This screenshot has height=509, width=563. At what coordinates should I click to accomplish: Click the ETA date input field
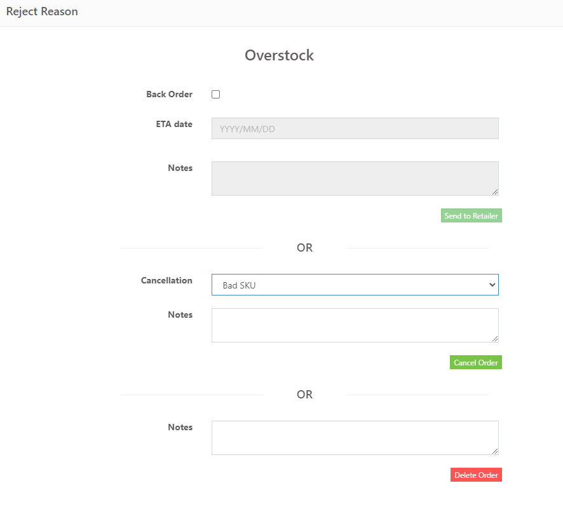pyautogui.click(x=355, y=128)
